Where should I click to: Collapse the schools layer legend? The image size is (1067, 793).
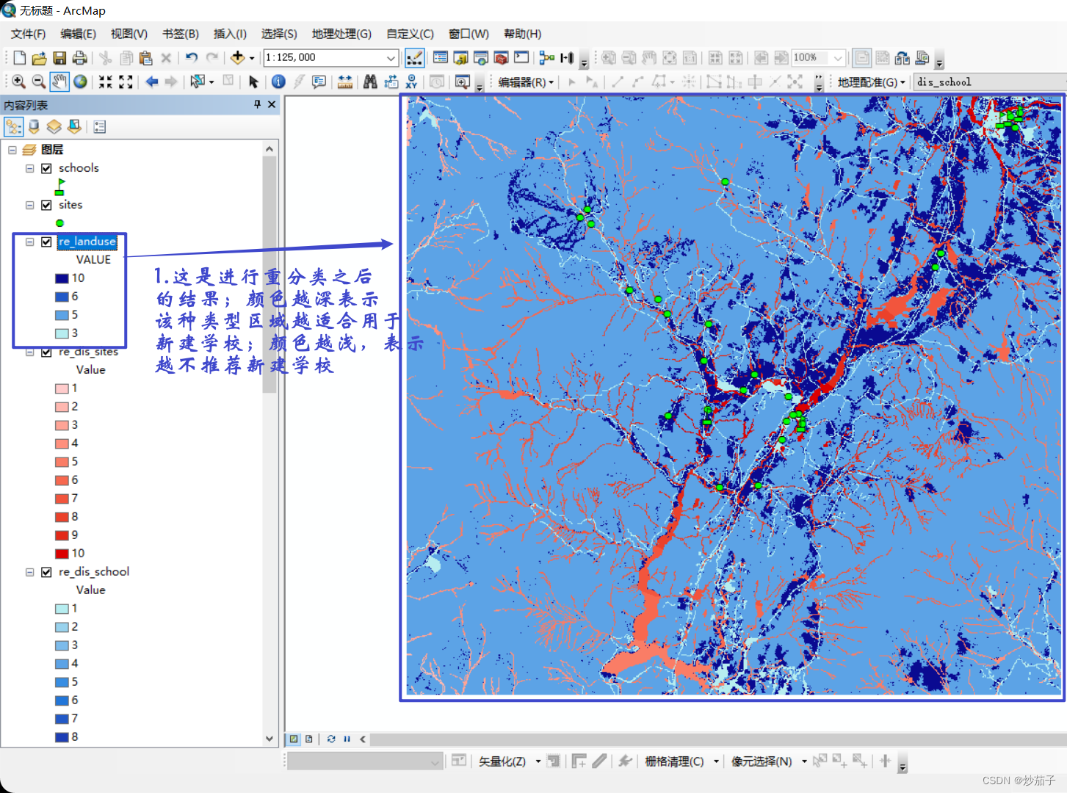coord(30,168)
